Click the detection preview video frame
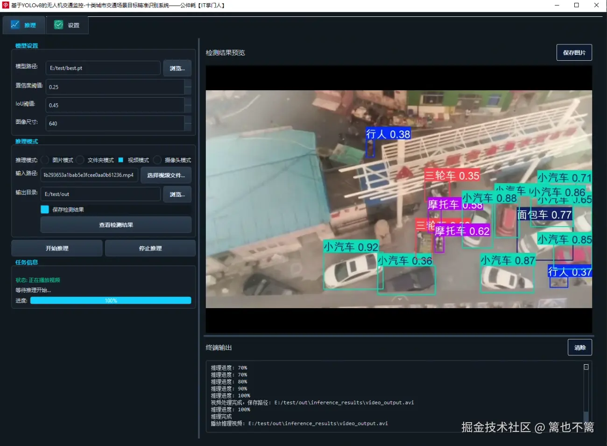Viewport: 607px width, 446px height. [399, 199]
